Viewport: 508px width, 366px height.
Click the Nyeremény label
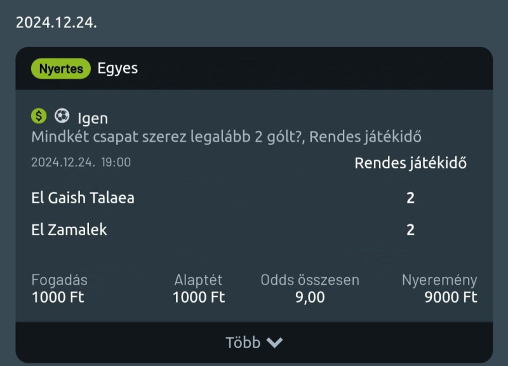coord(439,280)
